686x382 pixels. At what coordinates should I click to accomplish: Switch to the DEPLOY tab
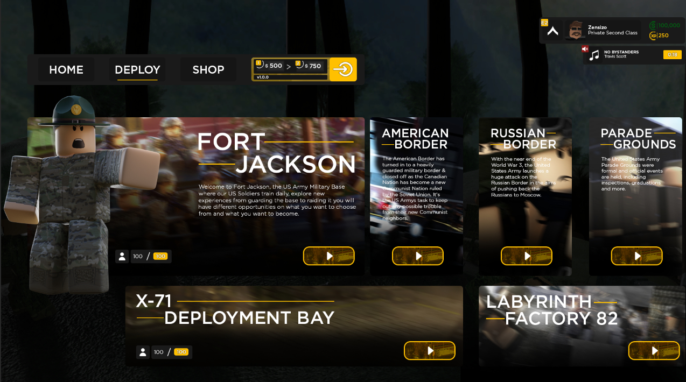click(x=137, y=69)
